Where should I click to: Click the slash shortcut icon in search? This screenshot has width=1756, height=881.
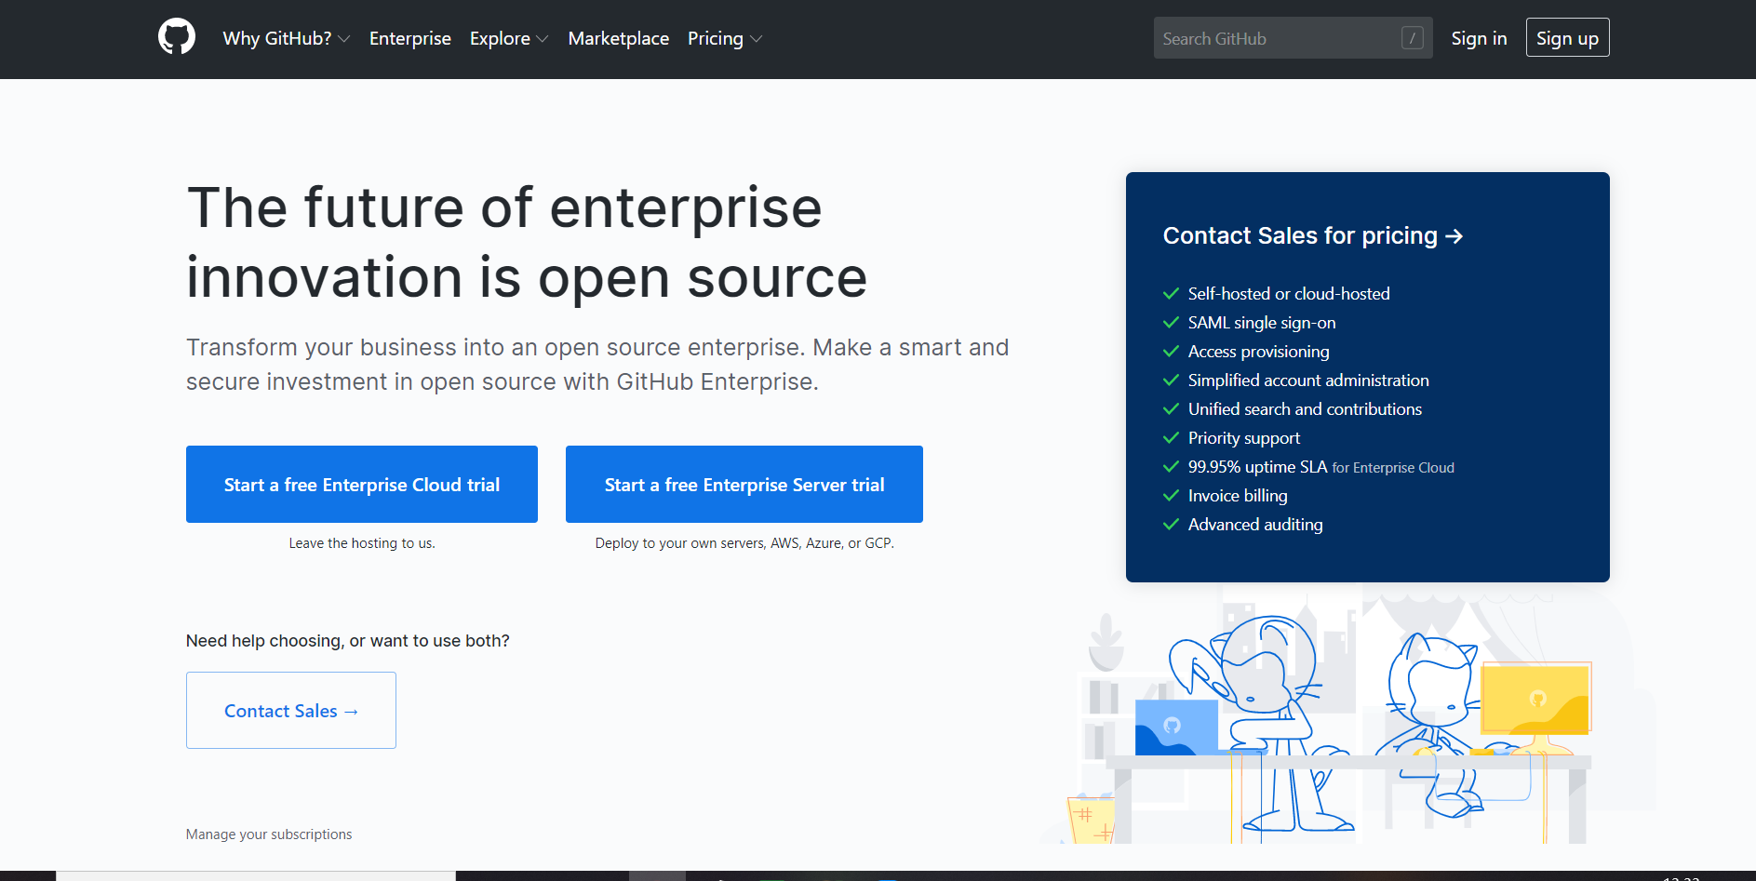pyautogui.click(x=1413, y=38)
